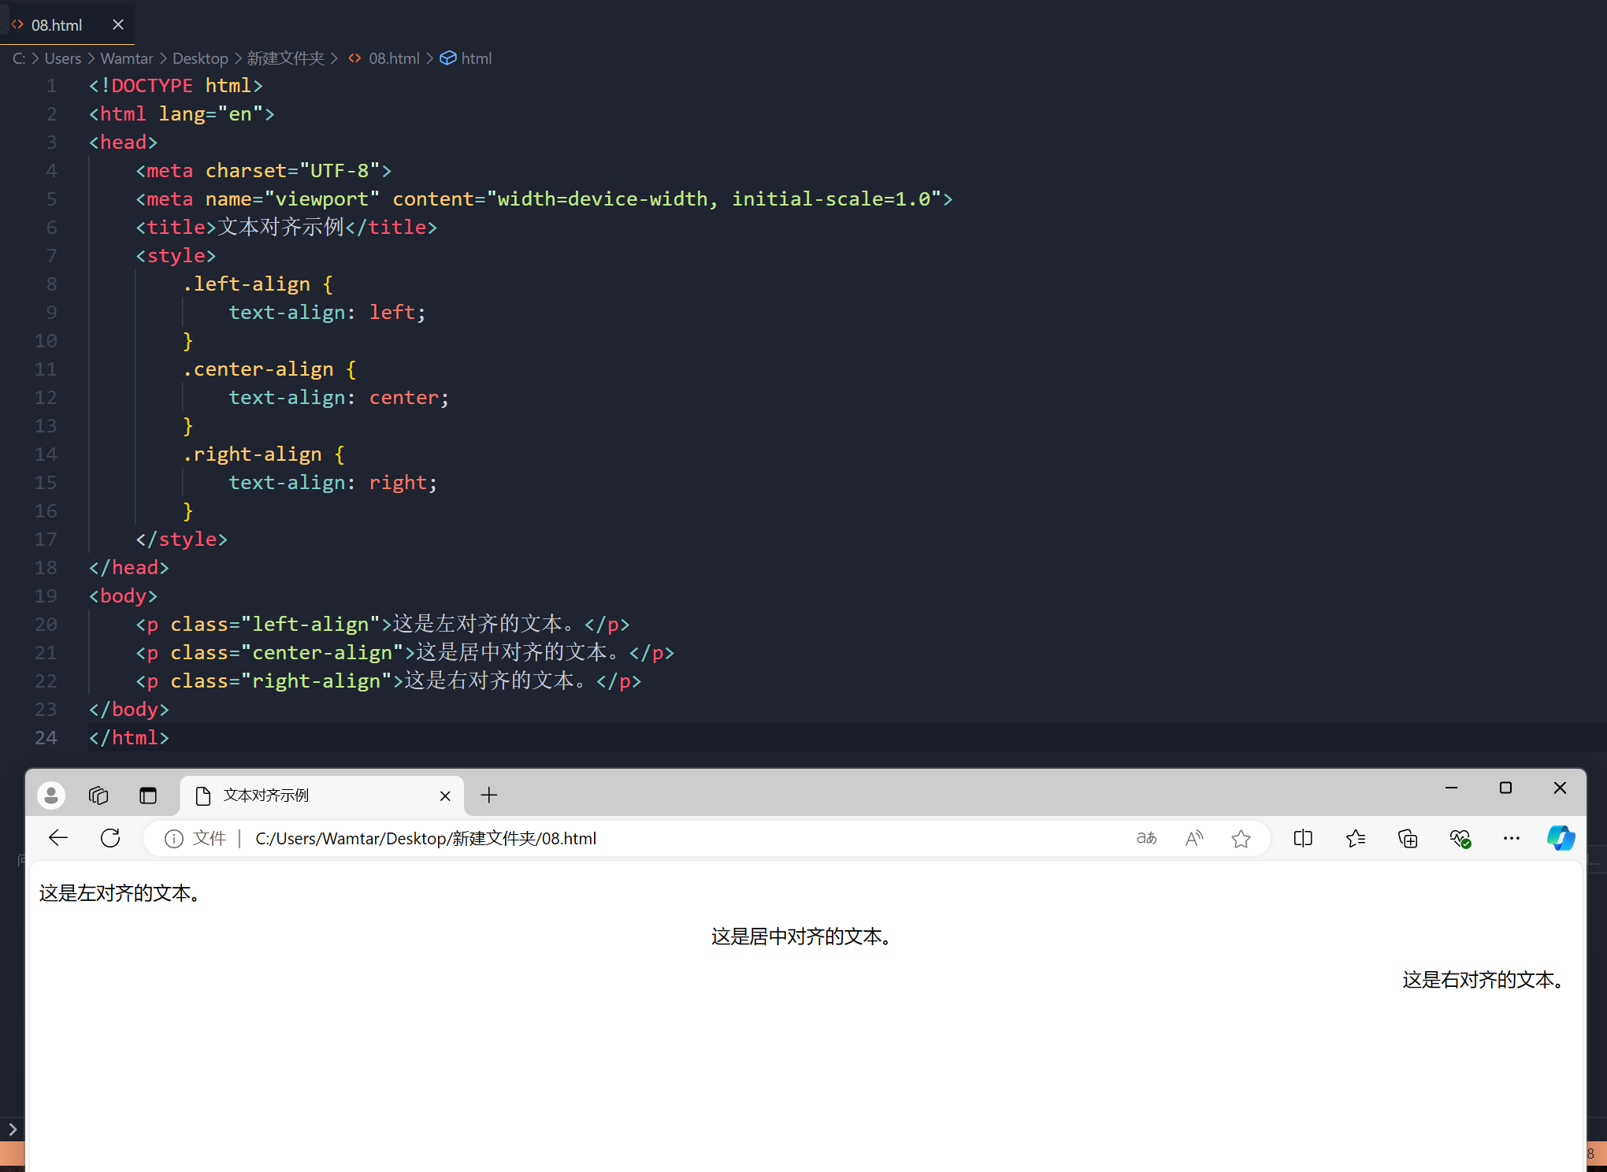
Task: Open Edge Collections
Action: 1408,838
